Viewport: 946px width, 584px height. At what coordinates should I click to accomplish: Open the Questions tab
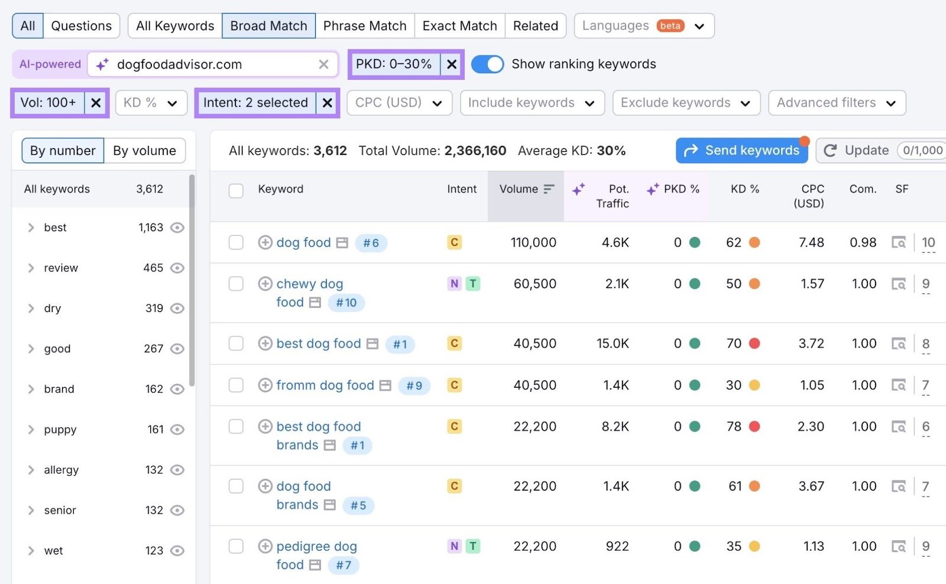pyautogui.click(x=81, y=25)
